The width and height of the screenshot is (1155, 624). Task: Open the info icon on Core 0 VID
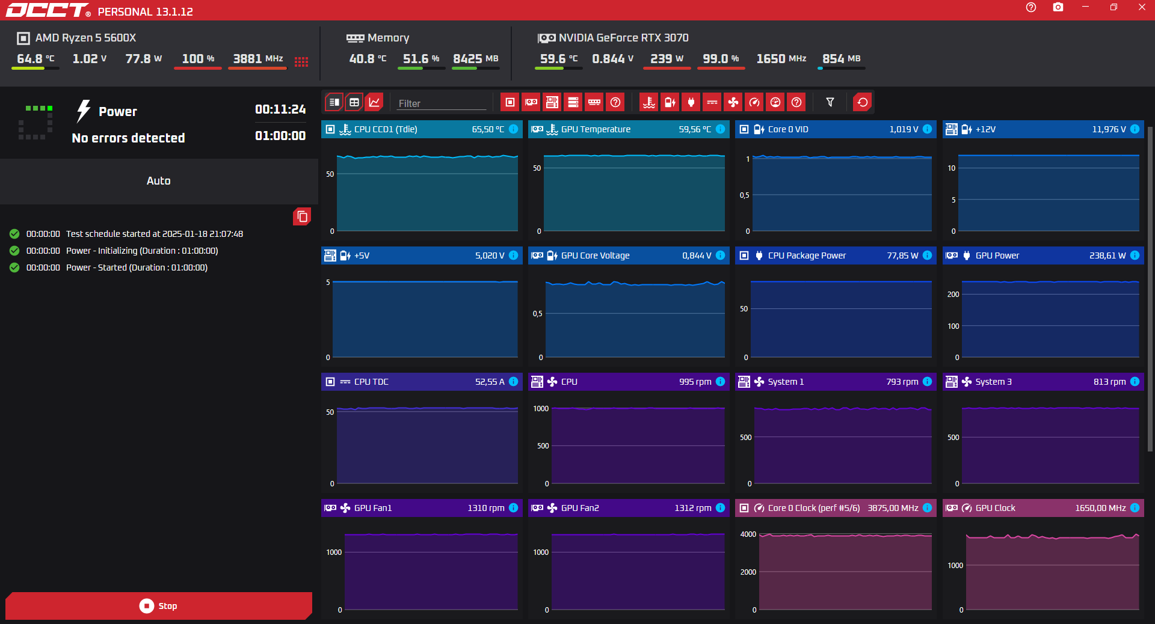click(928, 129)
